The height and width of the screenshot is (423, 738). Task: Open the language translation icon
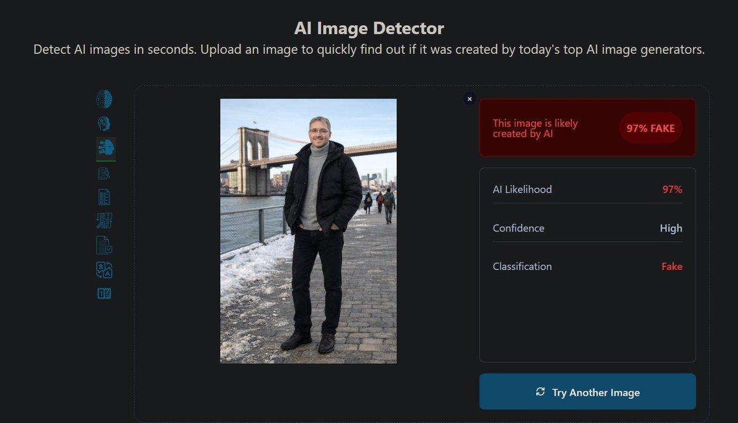(x=104, y=269)
